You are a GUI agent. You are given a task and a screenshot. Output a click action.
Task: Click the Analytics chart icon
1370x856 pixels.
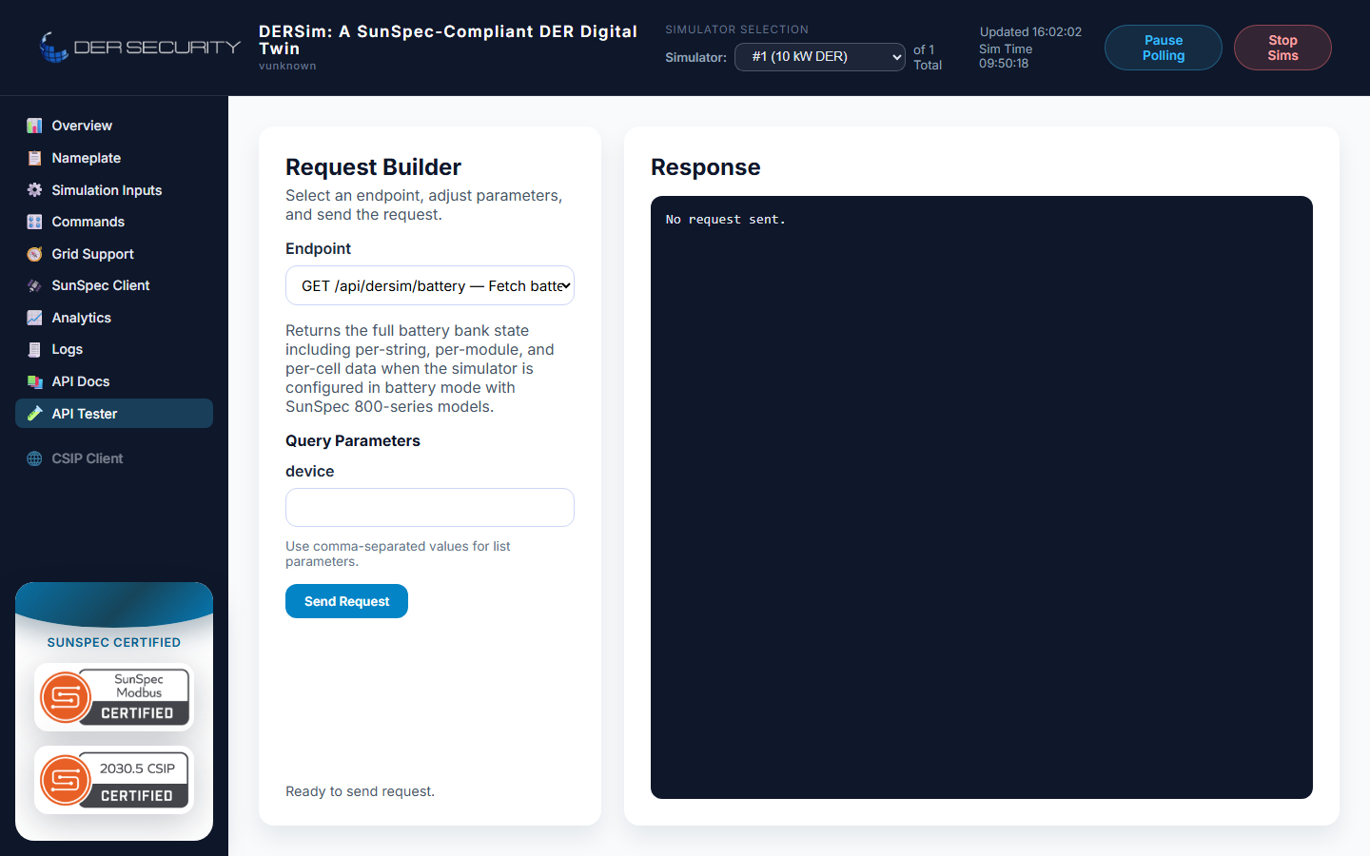pyautogui.click(x=34, y=318)
